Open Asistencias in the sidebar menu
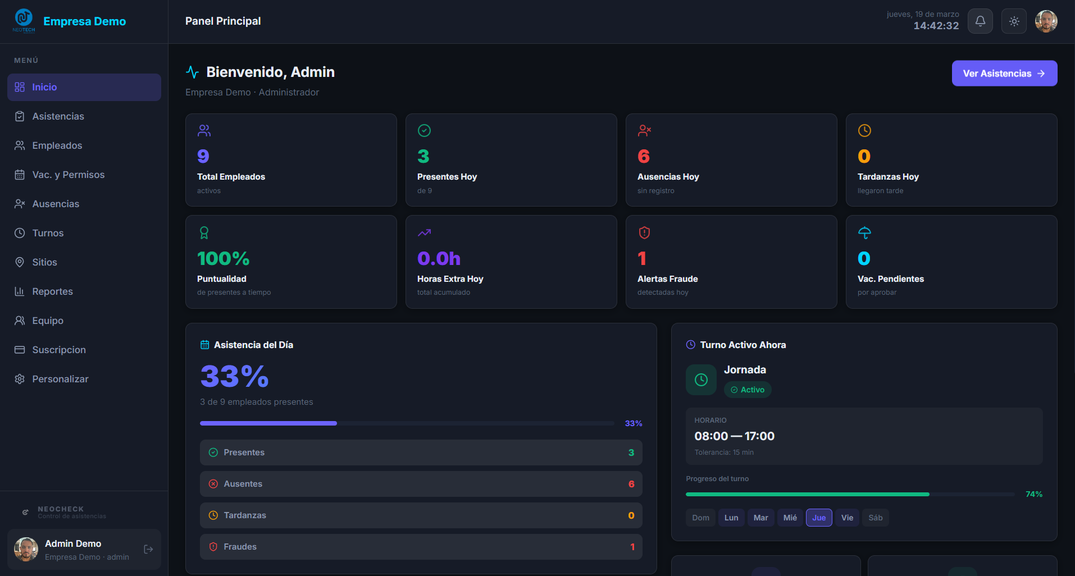1075x576 pixels. tap(58, 116)
